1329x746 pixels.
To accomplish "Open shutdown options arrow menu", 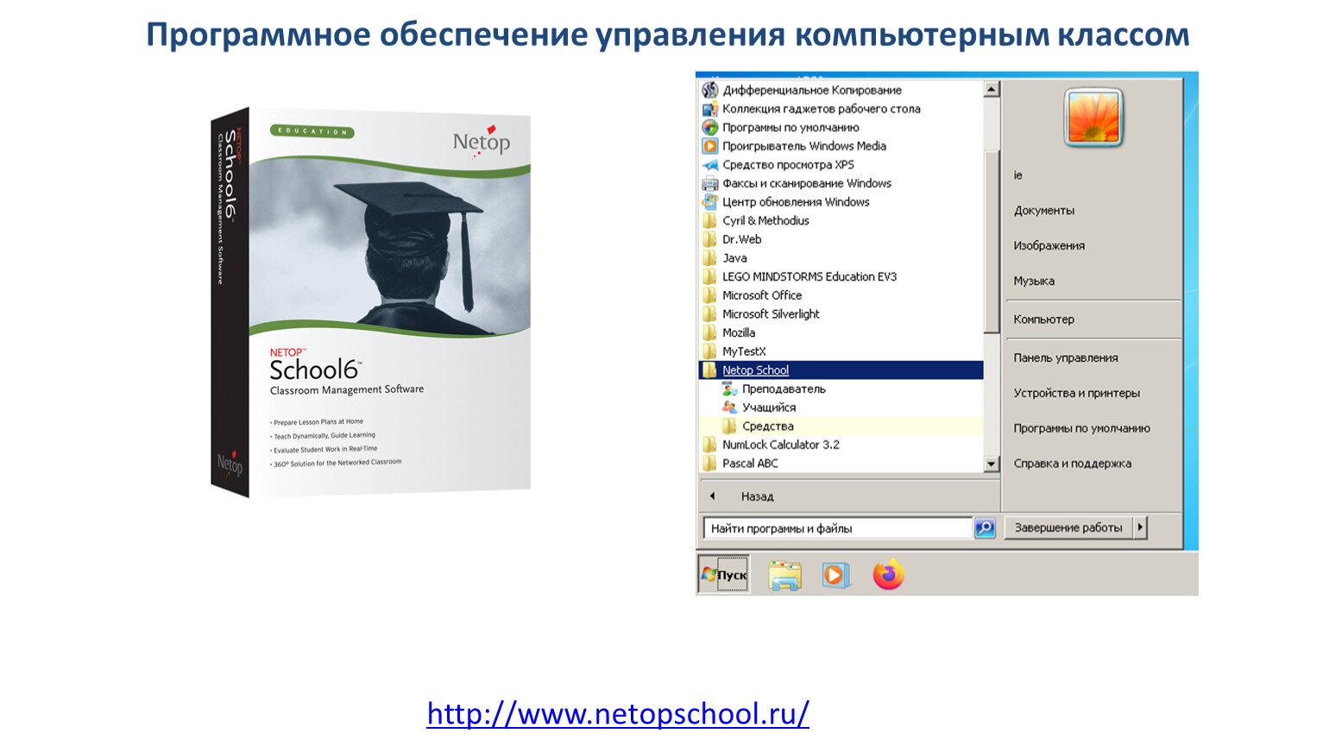I will [x=1140, y=528].
